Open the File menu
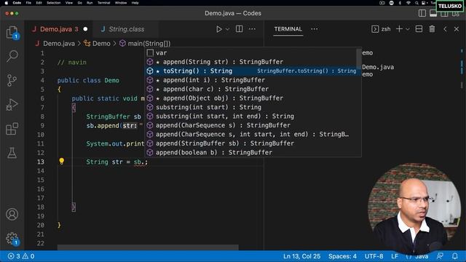 (x=28, y=3)
